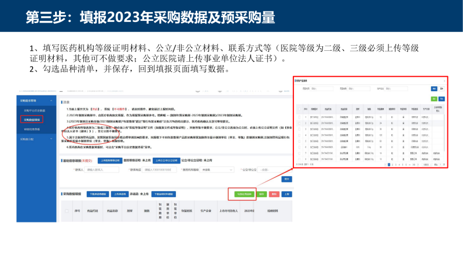Click the 上传医院等级证明 button

pyautogui.click(x=110, y=160)
